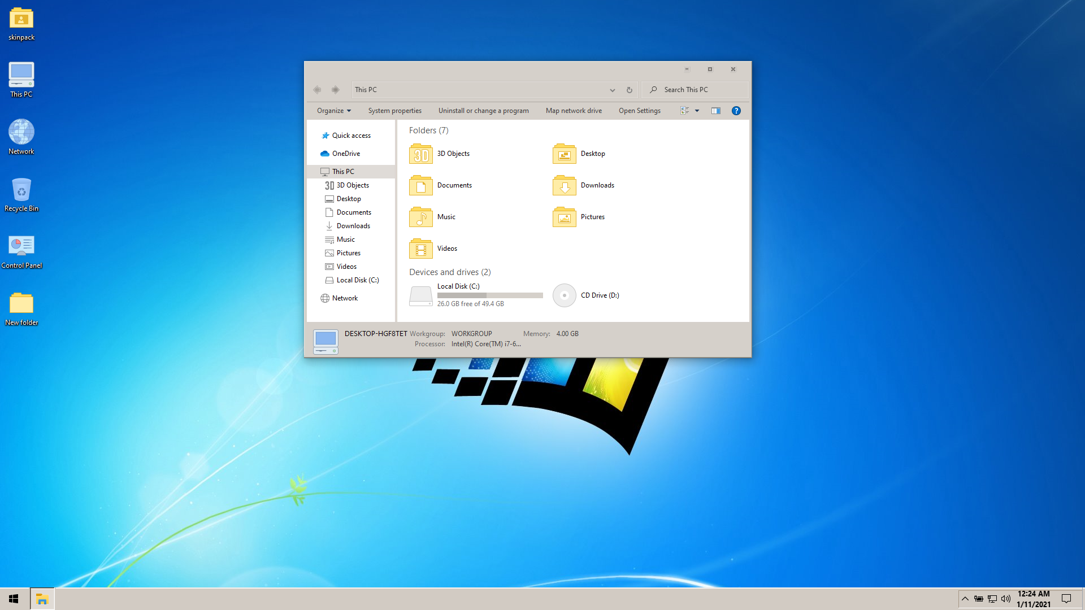Open the Recycle Bin desktop icon
Viewport: 1085px width, 610px height.
(21, 190)
